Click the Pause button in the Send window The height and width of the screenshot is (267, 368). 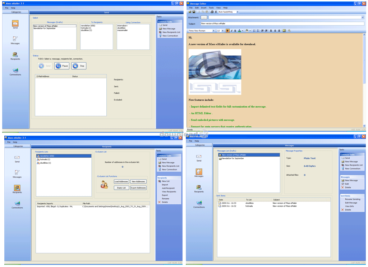coord(62,66)
